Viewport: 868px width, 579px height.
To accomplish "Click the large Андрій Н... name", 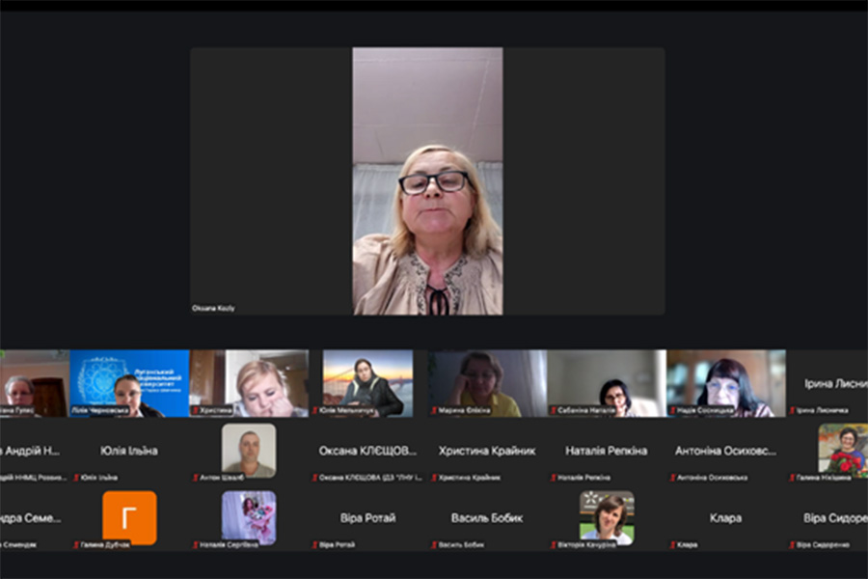I will coord(31,451).
